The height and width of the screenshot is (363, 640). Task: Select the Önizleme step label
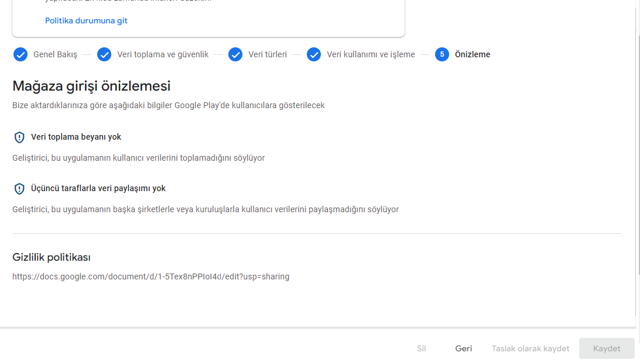473,54
